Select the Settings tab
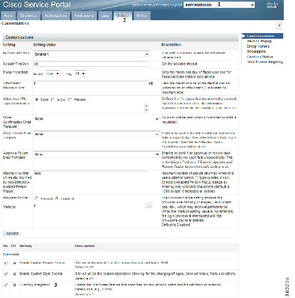295x298 pixels. 122,16
